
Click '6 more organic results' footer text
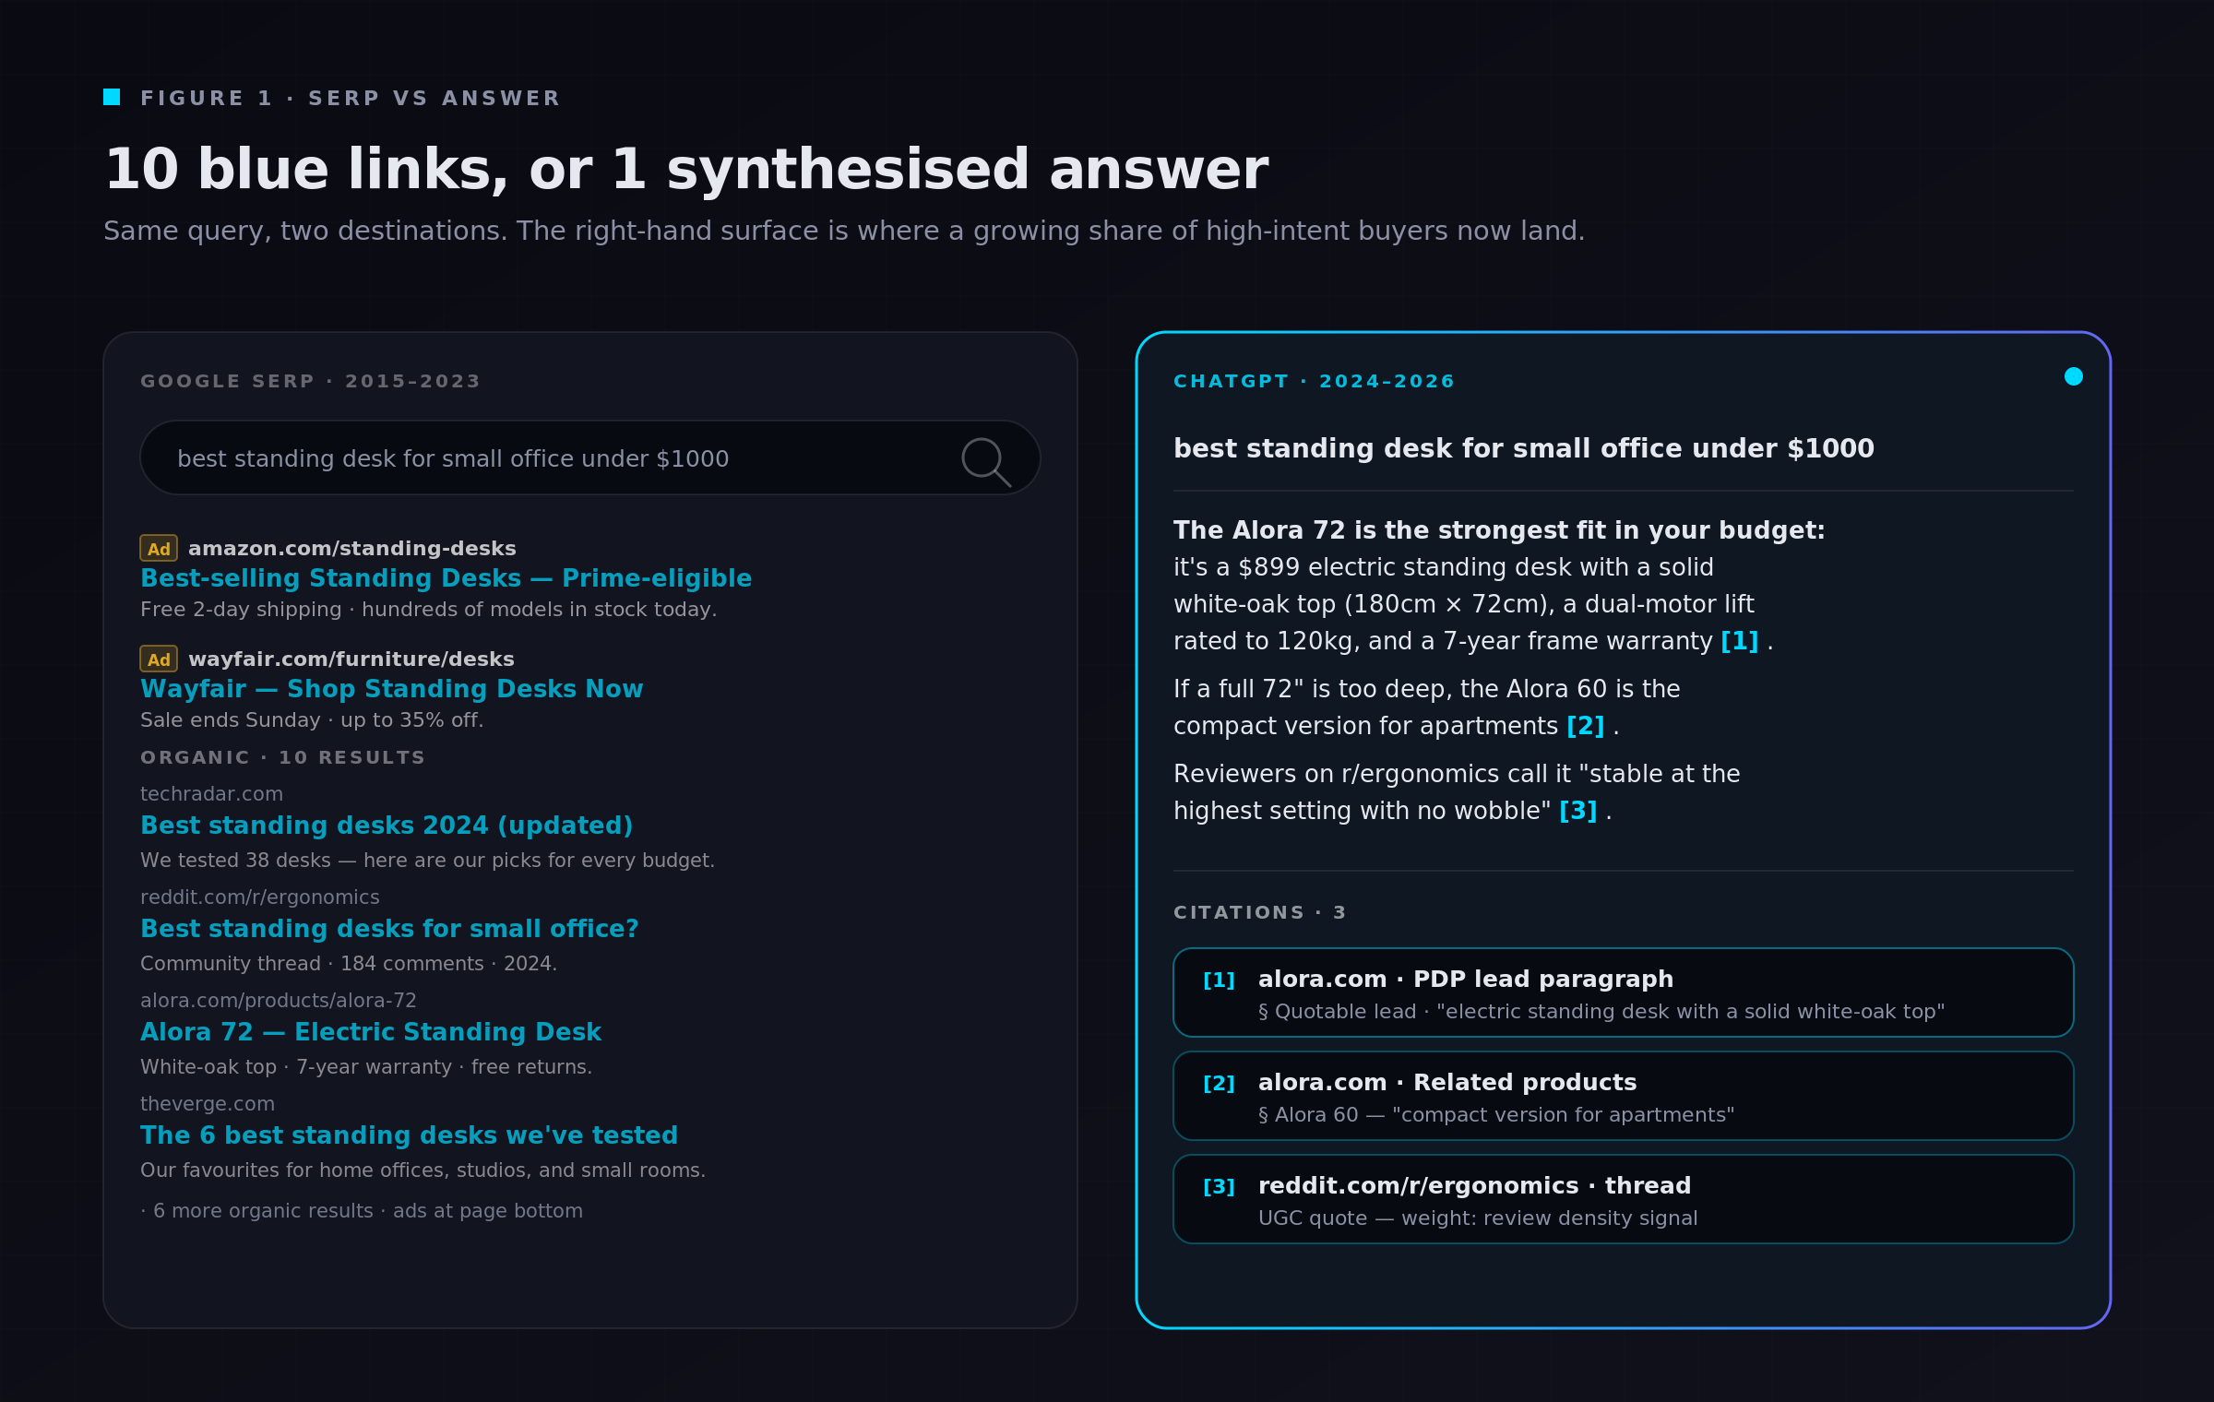(x=362, y=1211)
